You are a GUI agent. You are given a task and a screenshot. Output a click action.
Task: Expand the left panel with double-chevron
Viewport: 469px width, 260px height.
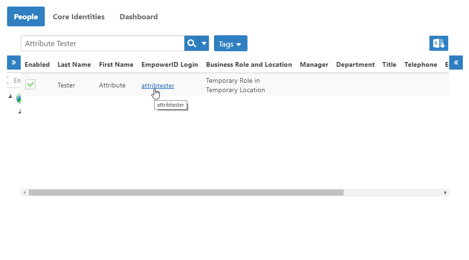pyautogui.click(x=13, y=63)
